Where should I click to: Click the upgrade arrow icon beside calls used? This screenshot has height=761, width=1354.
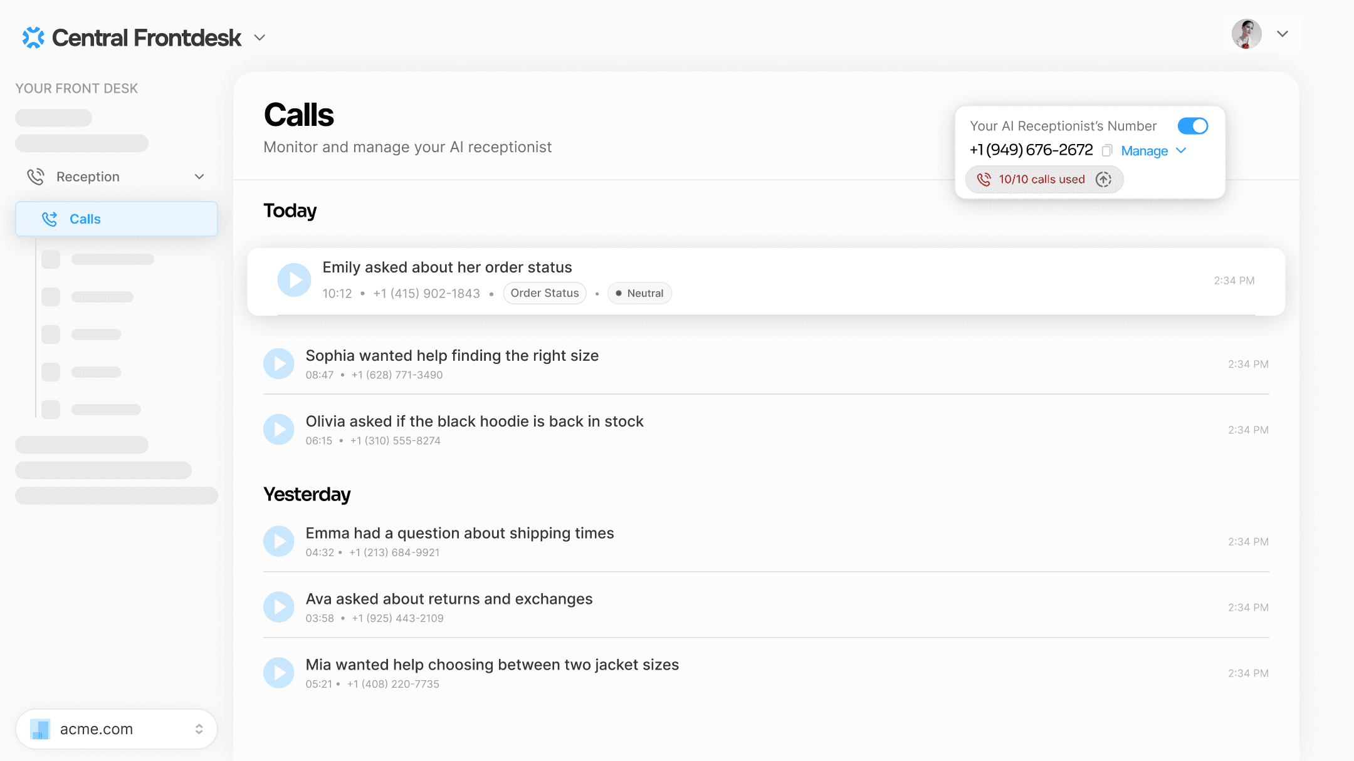(x=1104, y=180)
